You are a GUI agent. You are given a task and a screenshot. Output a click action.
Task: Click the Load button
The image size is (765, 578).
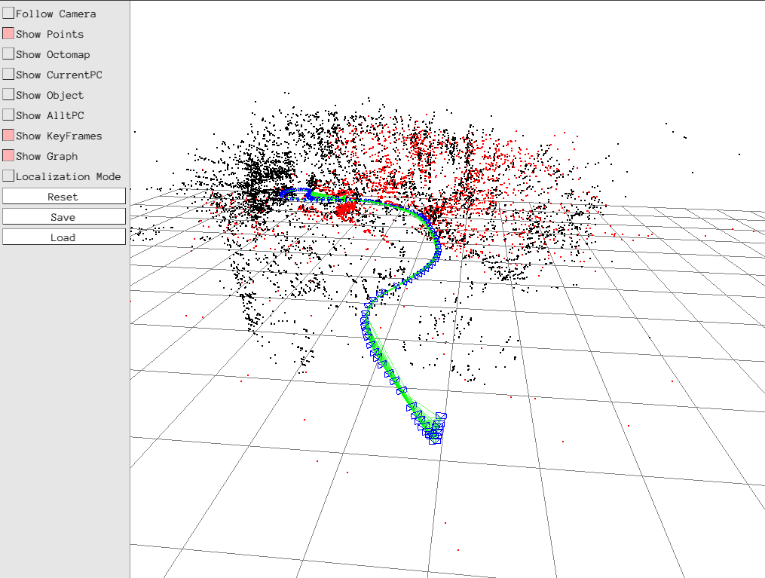pos(64,237)
